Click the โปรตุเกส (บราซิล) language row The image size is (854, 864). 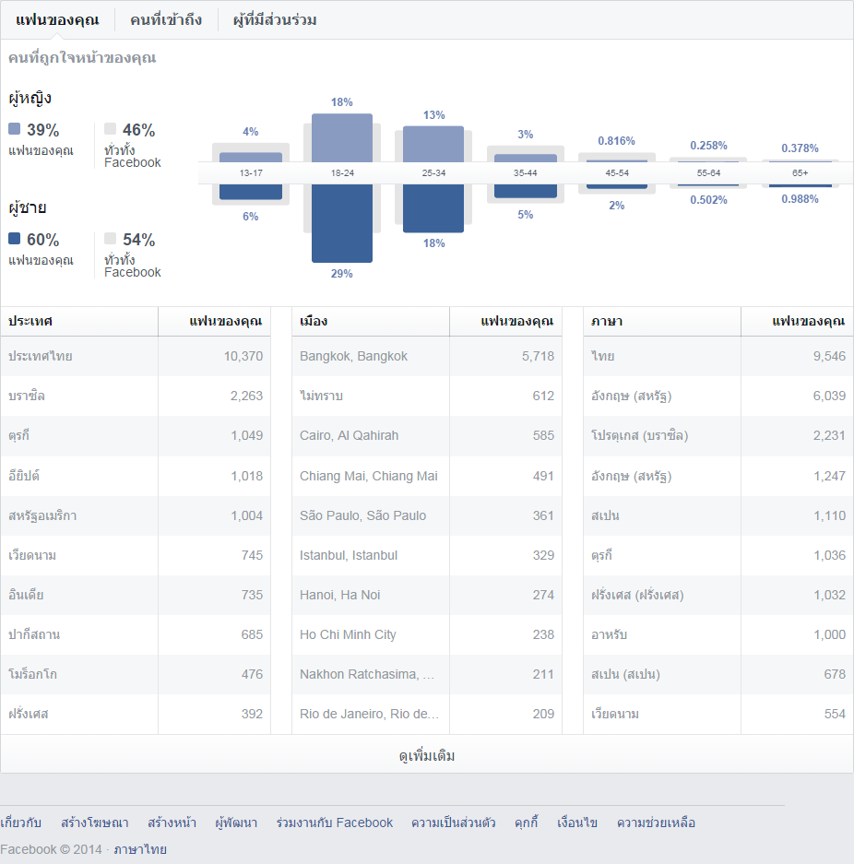[x=718, y=436]
